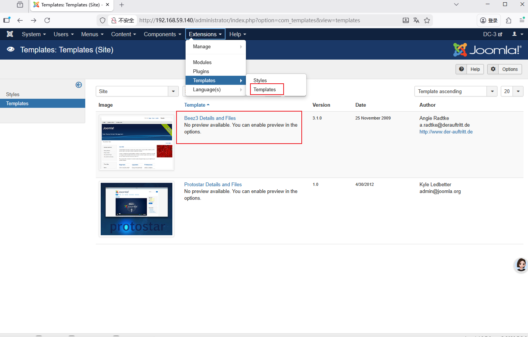Click the large Joomla! logo in the header
The height and width of the screenshot is (337, 528).
pyautogui.click(x=487, y=50)
